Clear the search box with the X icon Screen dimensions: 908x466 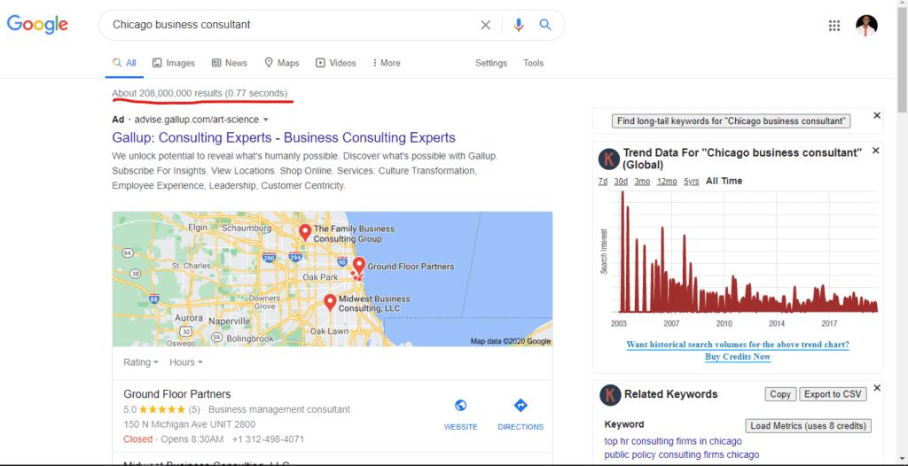[485, 25]
